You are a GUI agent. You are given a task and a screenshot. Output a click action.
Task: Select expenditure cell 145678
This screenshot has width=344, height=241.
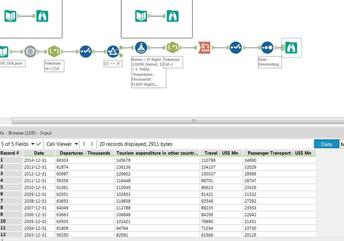tap(157, 160)
